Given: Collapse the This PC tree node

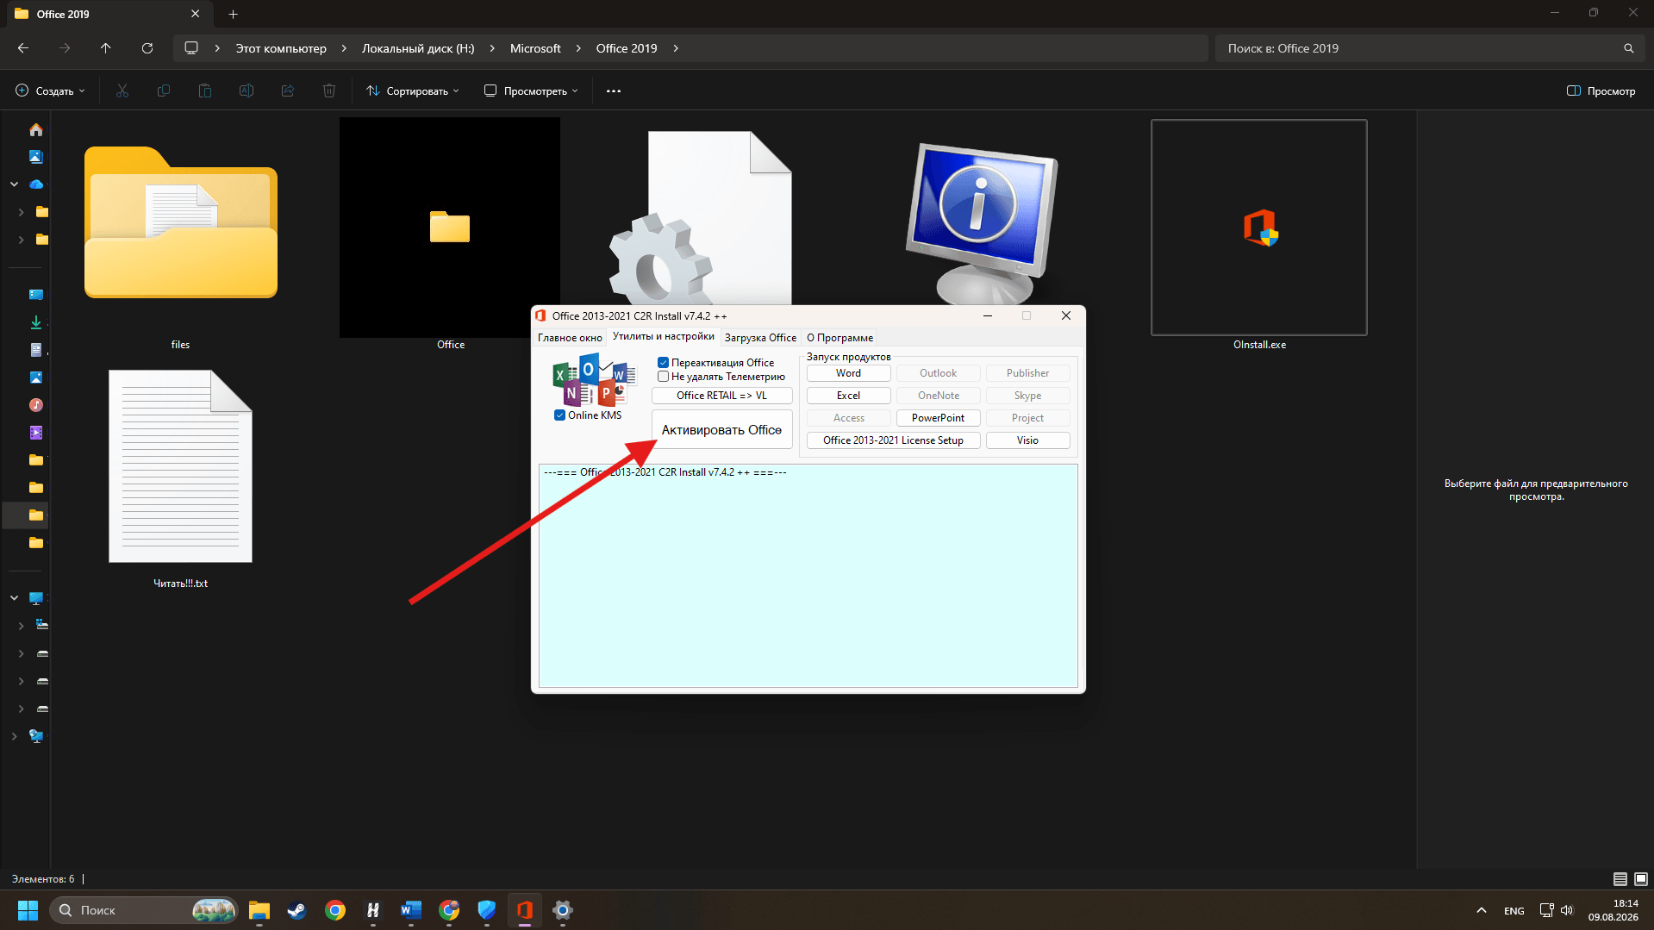Looking at the screenshot, I should [x=15, y=598].
